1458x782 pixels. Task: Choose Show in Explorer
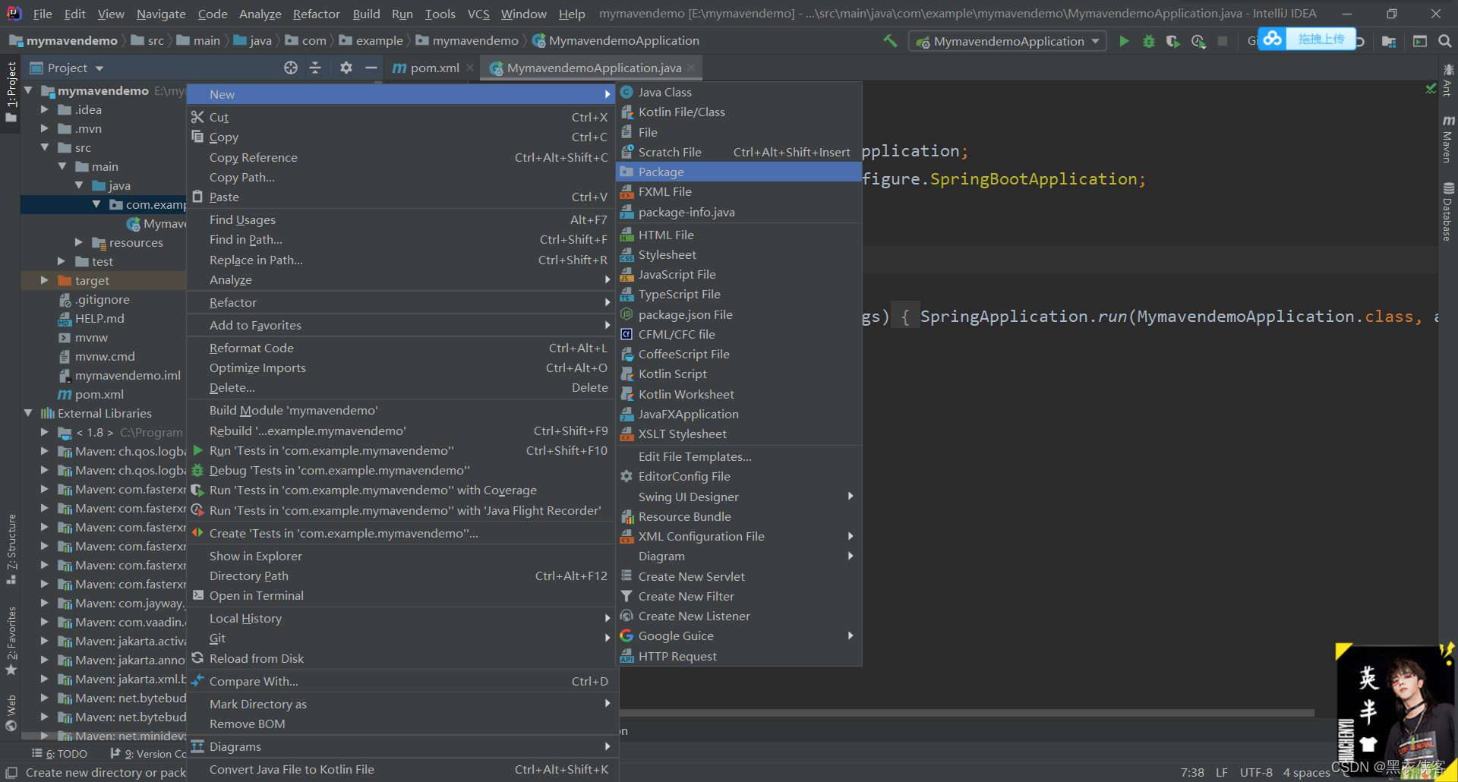pos(401,556)
